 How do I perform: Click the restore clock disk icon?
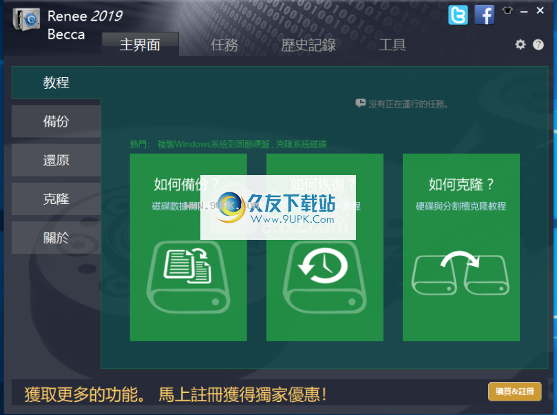click(x=325, y=277)
